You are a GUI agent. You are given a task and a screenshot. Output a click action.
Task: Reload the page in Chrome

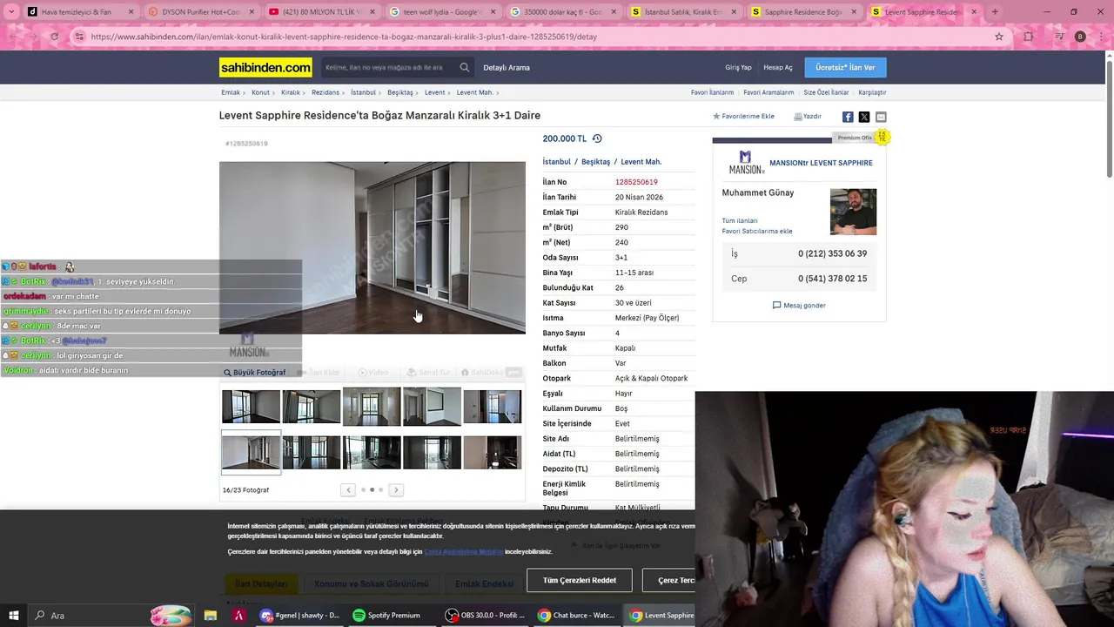pyautogui.click(x=54, y=37)
